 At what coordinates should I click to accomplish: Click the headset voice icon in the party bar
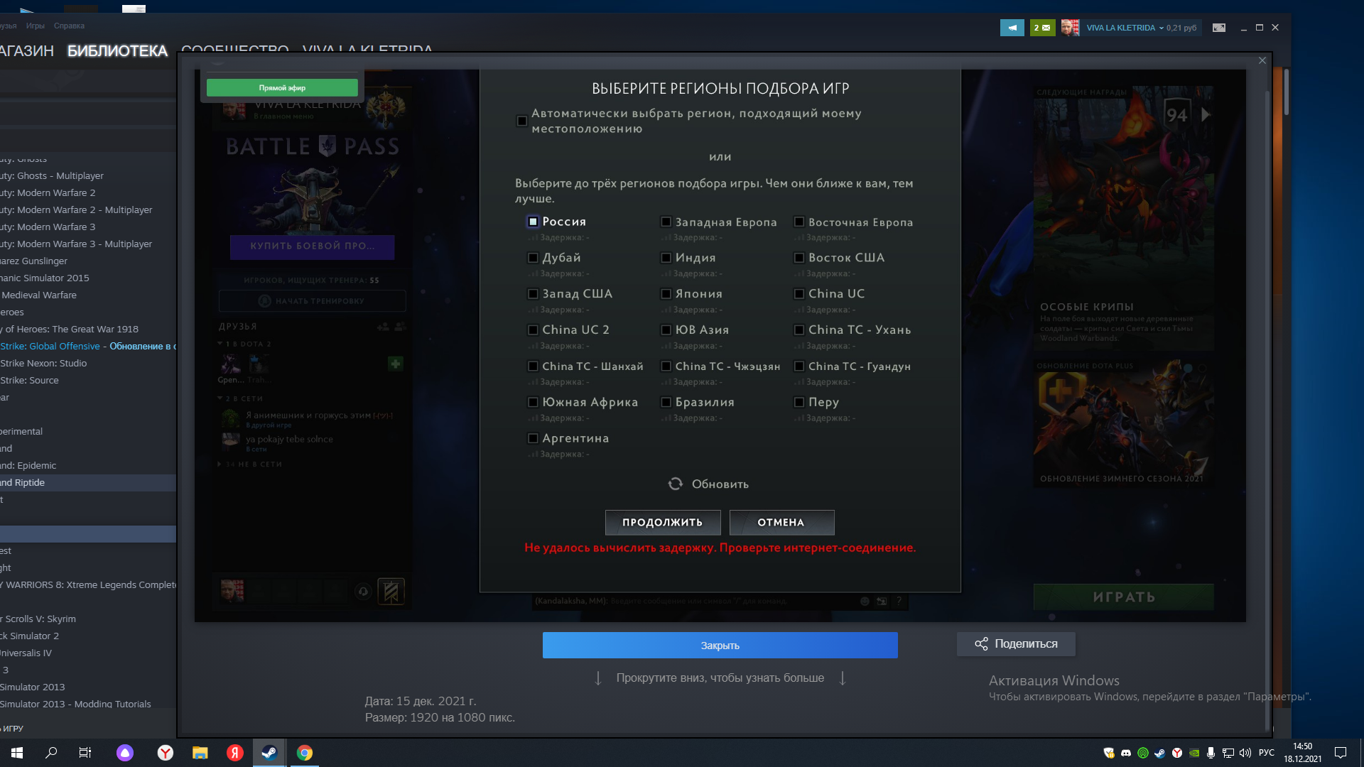click(x=363, y=592)
